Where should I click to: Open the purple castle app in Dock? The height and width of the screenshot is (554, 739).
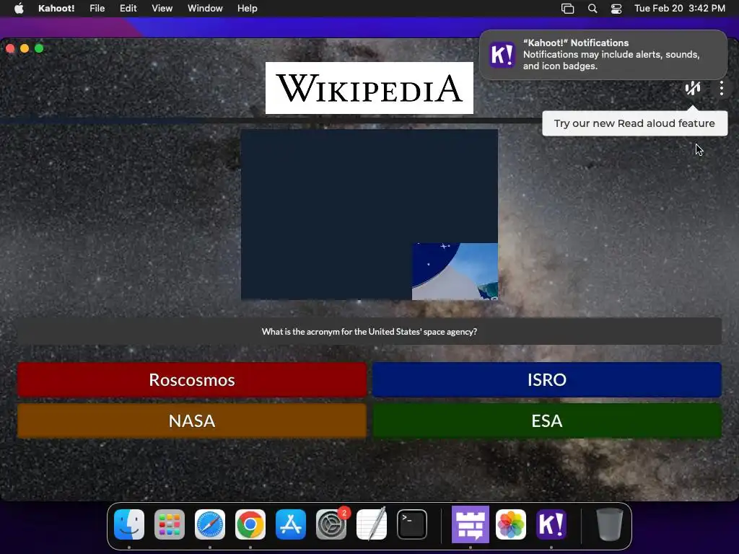pos(471,524)
